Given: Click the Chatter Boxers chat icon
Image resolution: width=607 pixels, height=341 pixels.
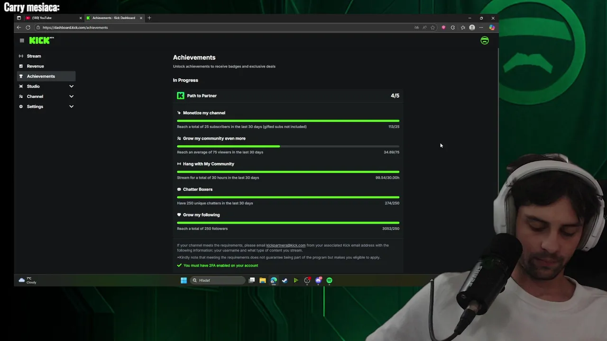Looking at the screenshot, I should [179, 189].
